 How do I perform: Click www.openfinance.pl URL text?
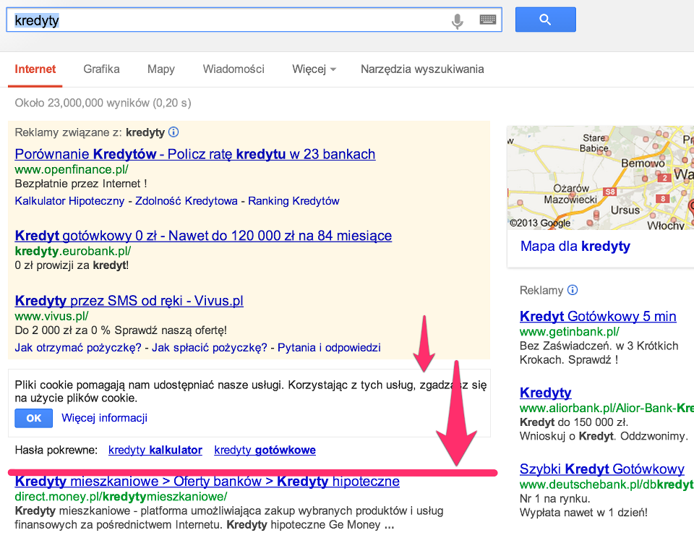click(72, 170)
